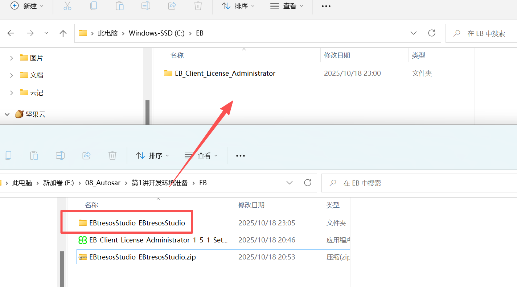Click the Delete trash icon in bottom window
Viewport: 517px width, 287px height.
pos(112,155)
